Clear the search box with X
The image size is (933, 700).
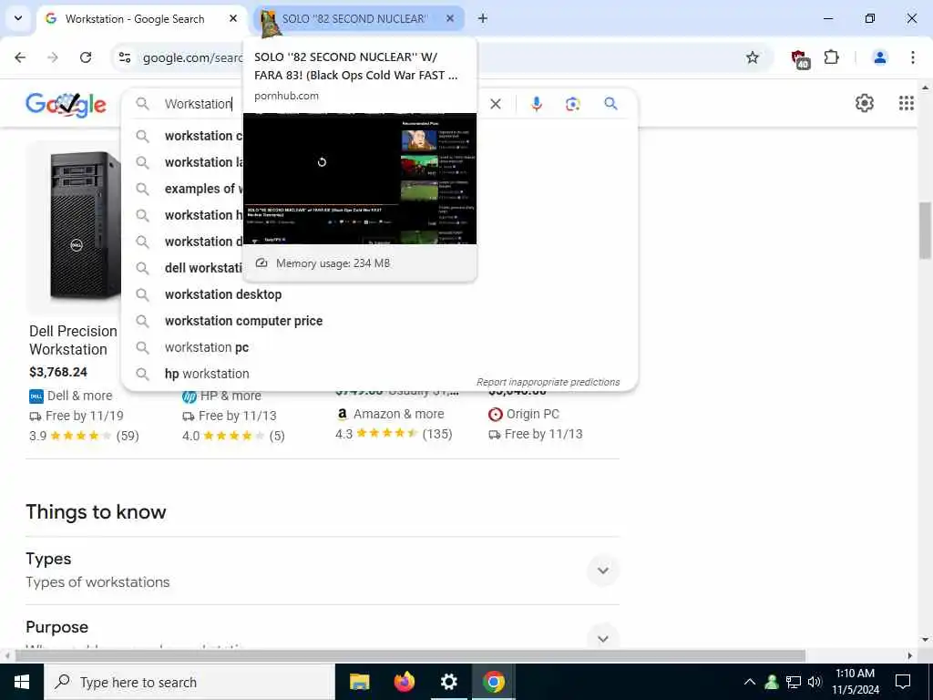point(495,104)
